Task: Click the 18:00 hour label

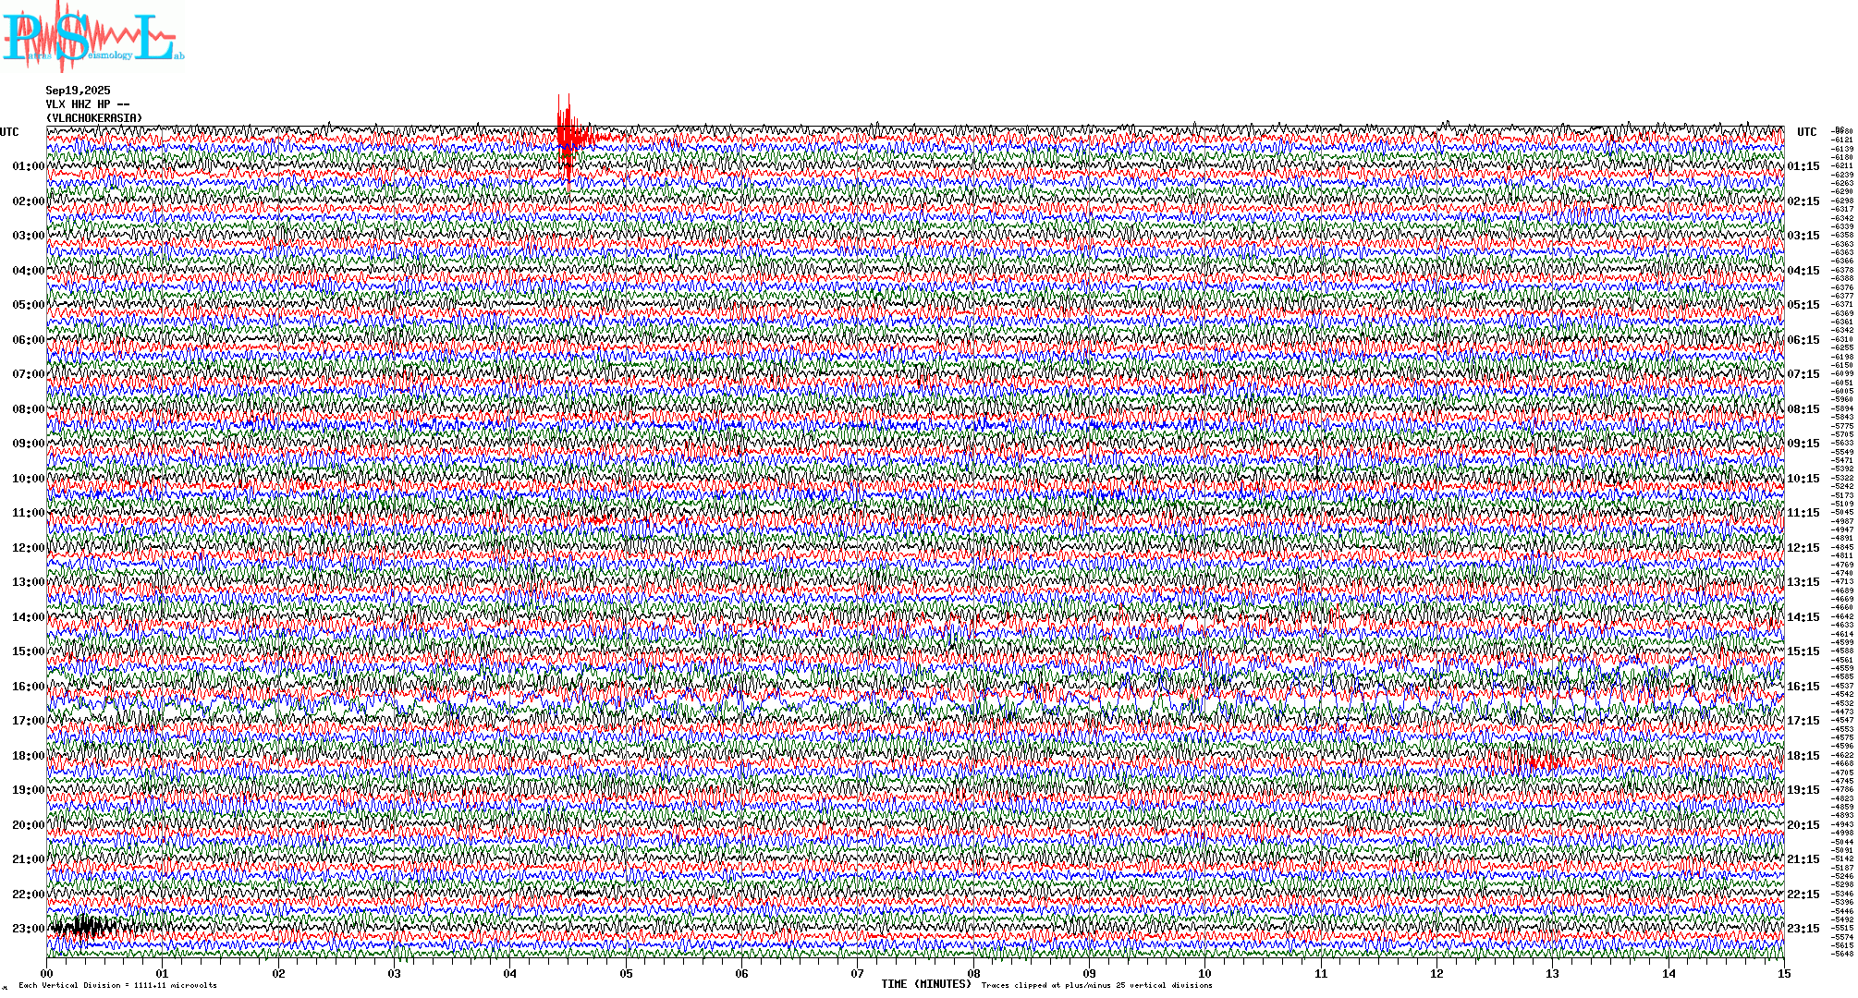Action: tap(28, 756)
